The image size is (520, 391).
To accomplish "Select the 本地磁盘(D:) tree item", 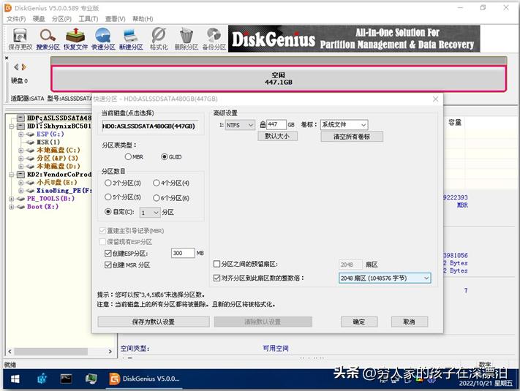I will [58, 167].
